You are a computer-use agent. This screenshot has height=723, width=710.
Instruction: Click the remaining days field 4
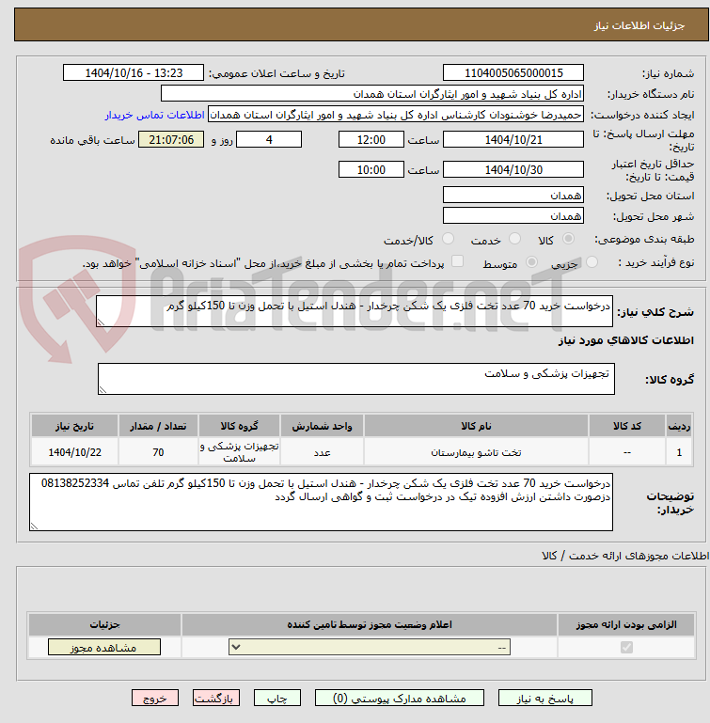click(x=269, y=140)
